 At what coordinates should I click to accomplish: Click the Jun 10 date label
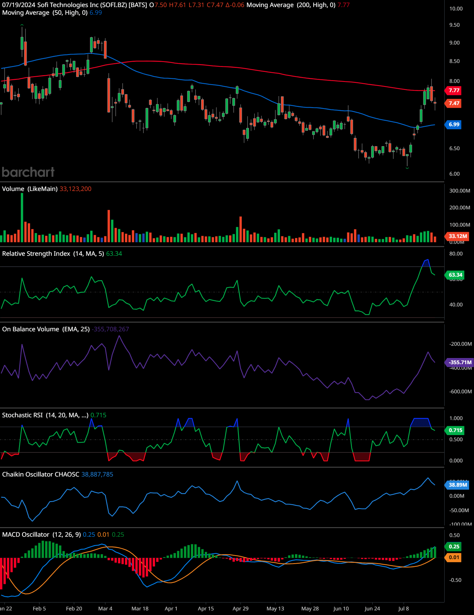coord(341,609)
